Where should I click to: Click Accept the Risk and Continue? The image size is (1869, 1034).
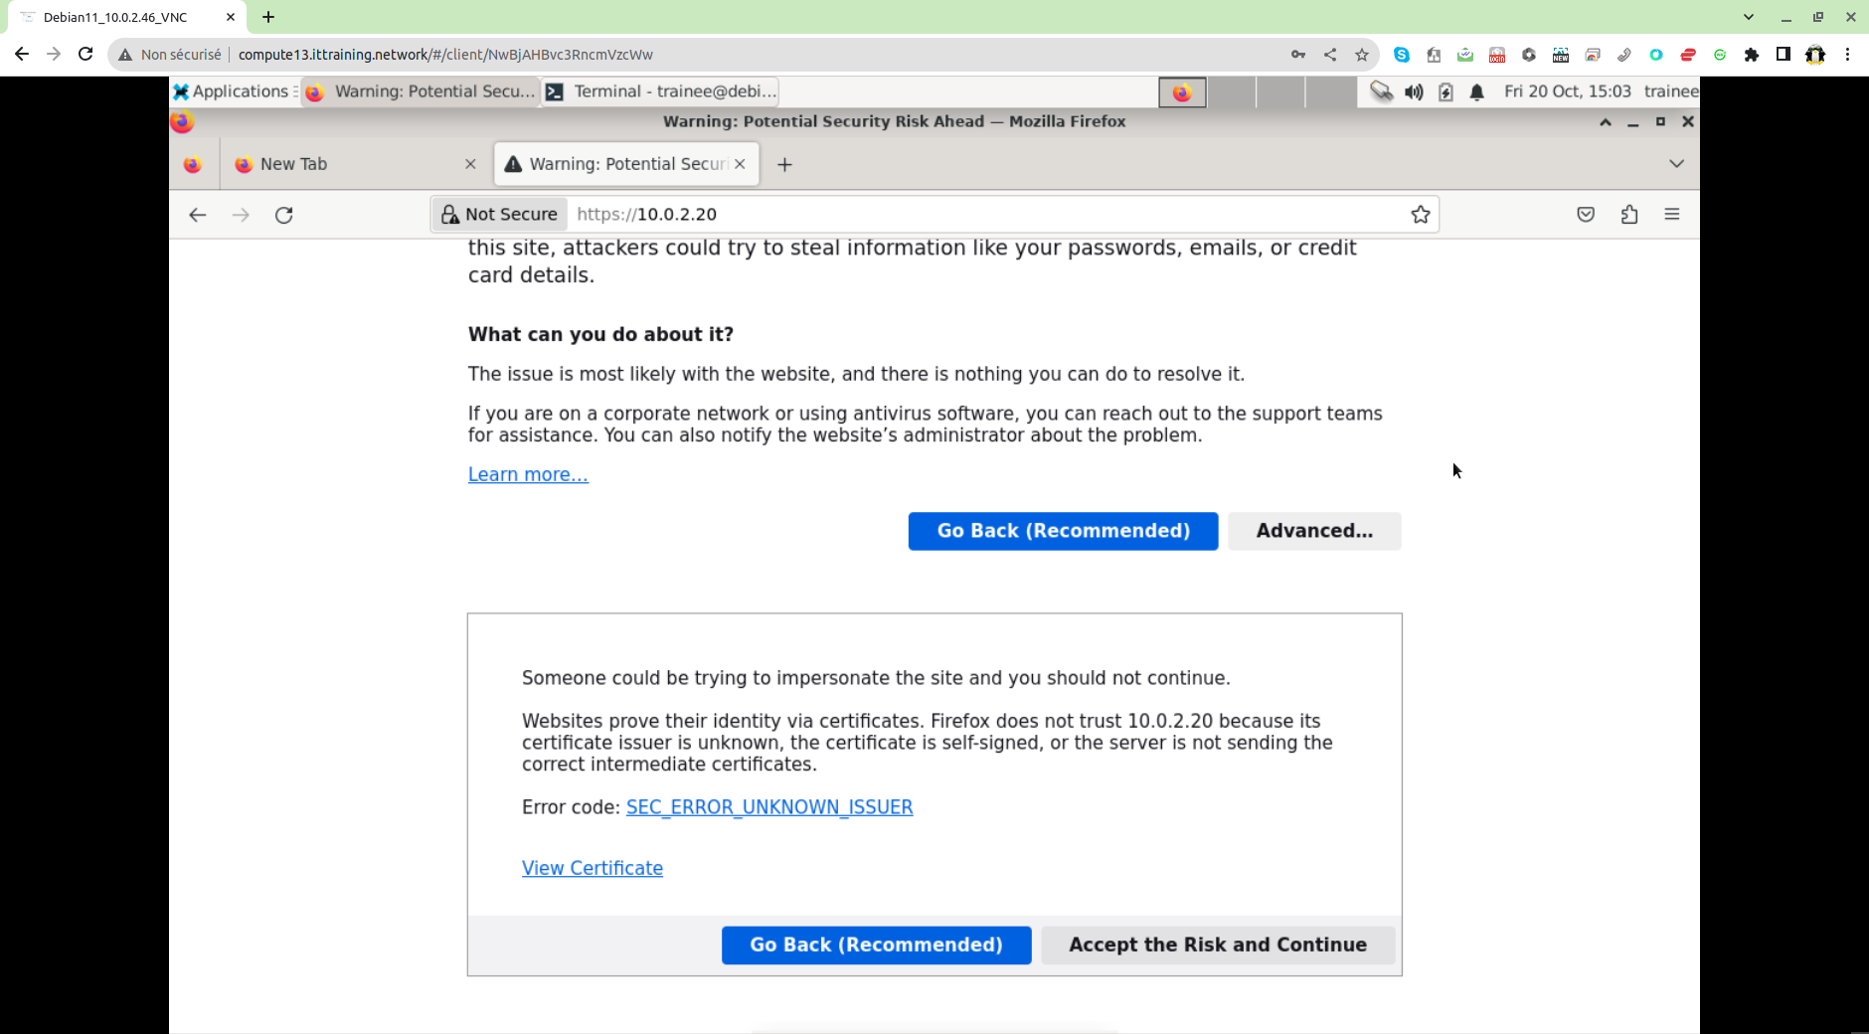click(1218, 945)
